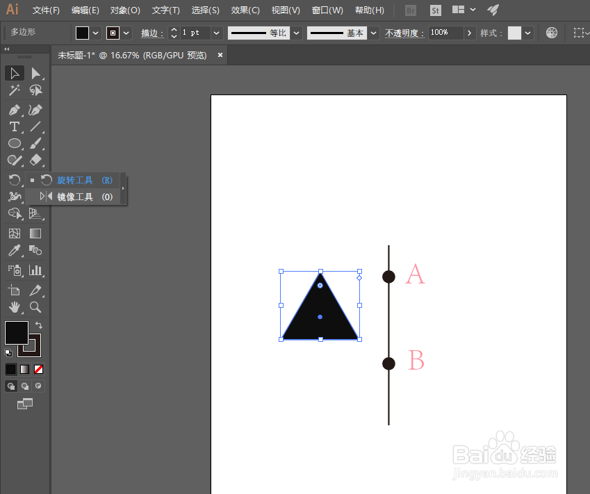Select the Magic Wand tool
Image resolution: width=590 pixels, height=494 pixels.
click(x=15, y=90)
